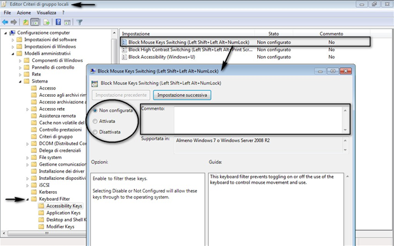The height and width of the screenshot is (246, 394).
Task: Collapse the Sistema tree node
Action: [x=20, y=81]
